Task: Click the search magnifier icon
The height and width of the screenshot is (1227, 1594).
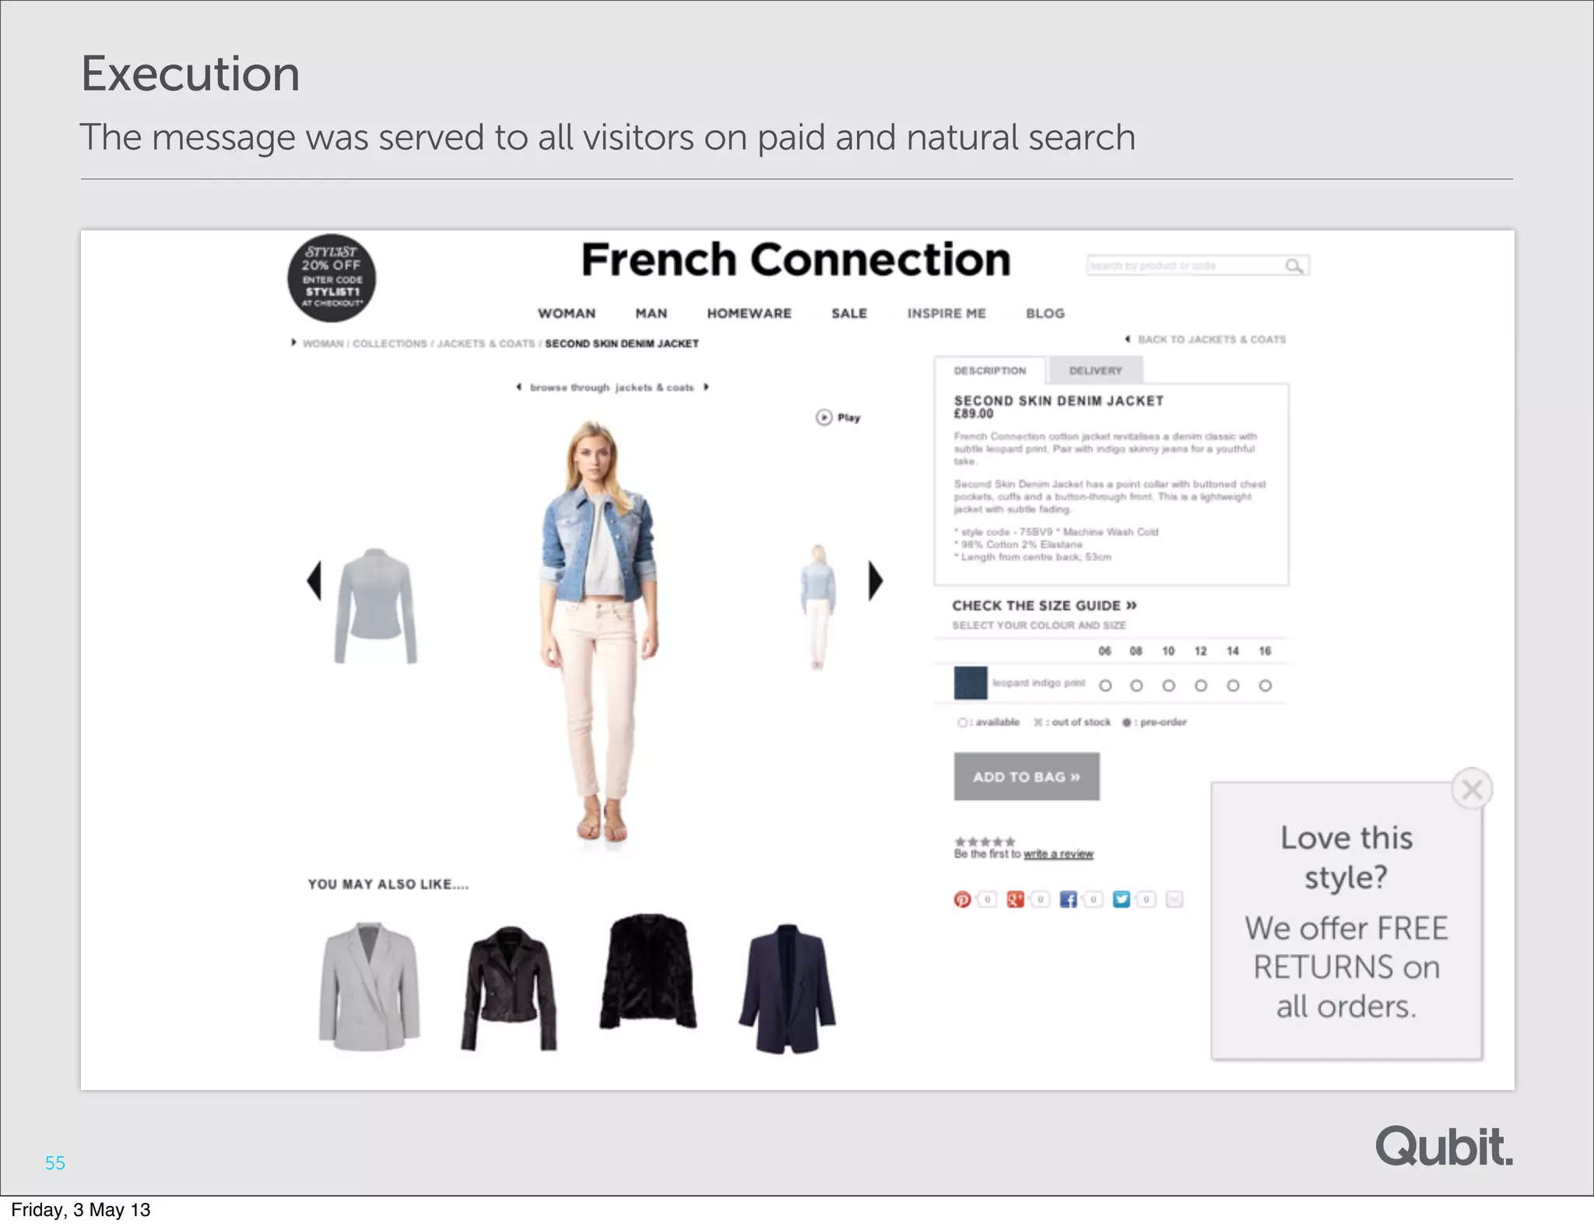Action: [1294, 266]
